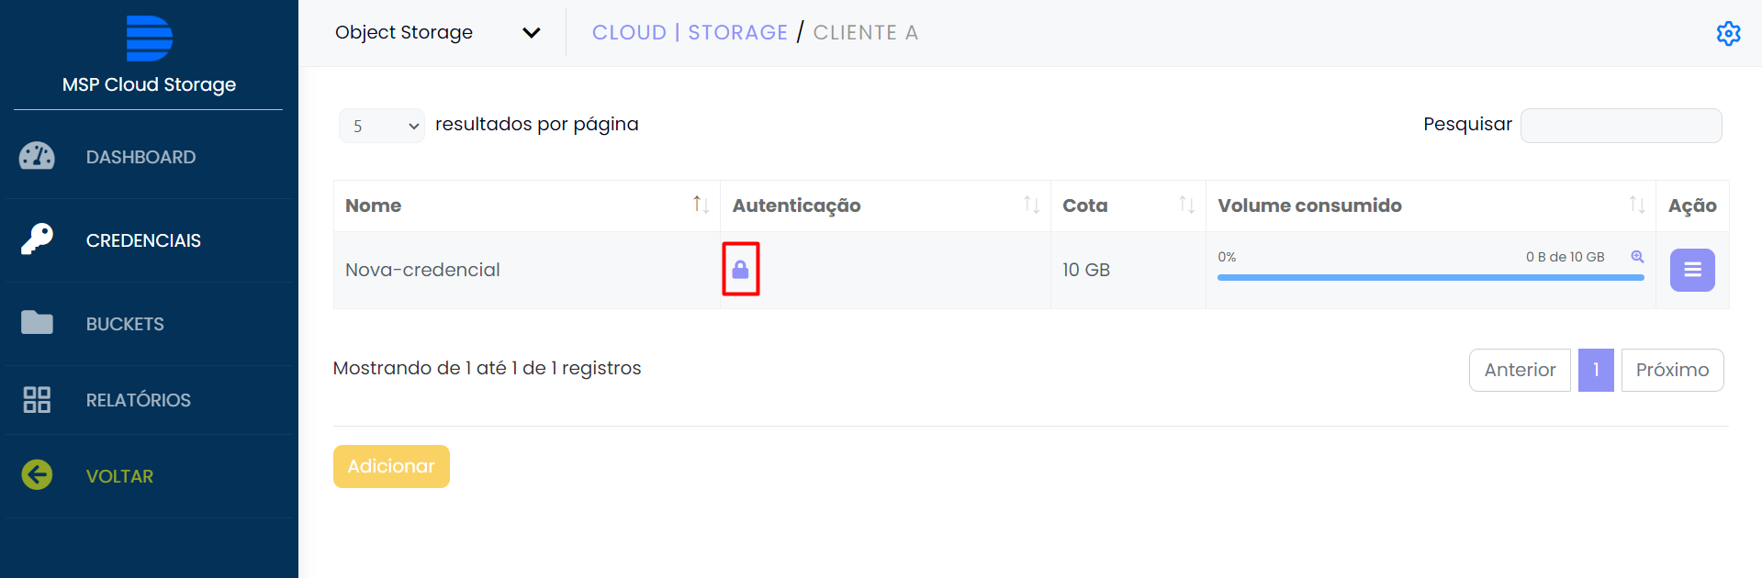
Task: Go to the Próximo page
Action: (x=1671, y=370)
